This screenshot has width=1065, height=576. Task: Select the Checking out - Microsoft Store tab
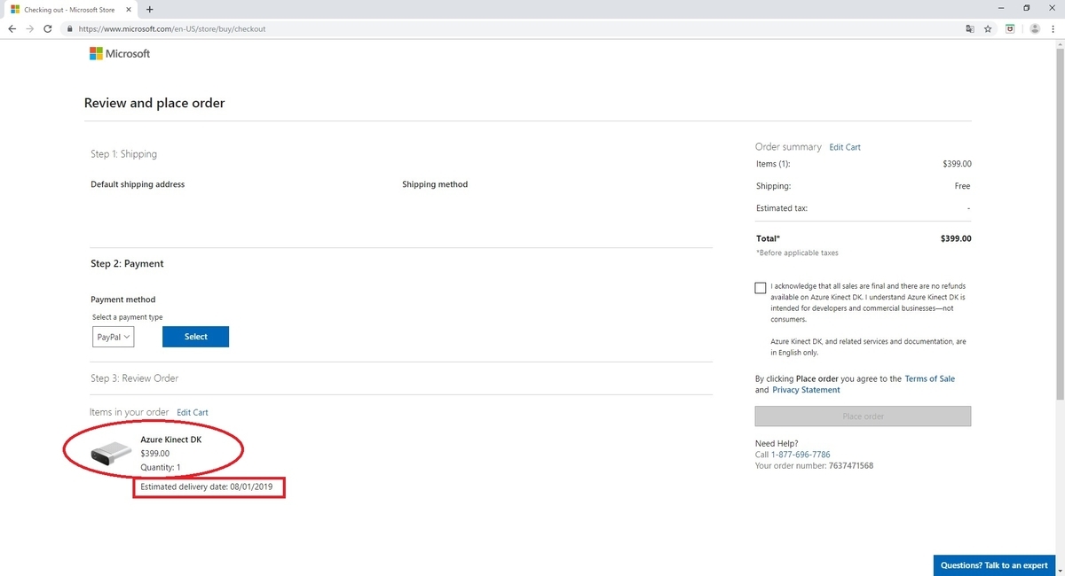click(x=69, y=9)
